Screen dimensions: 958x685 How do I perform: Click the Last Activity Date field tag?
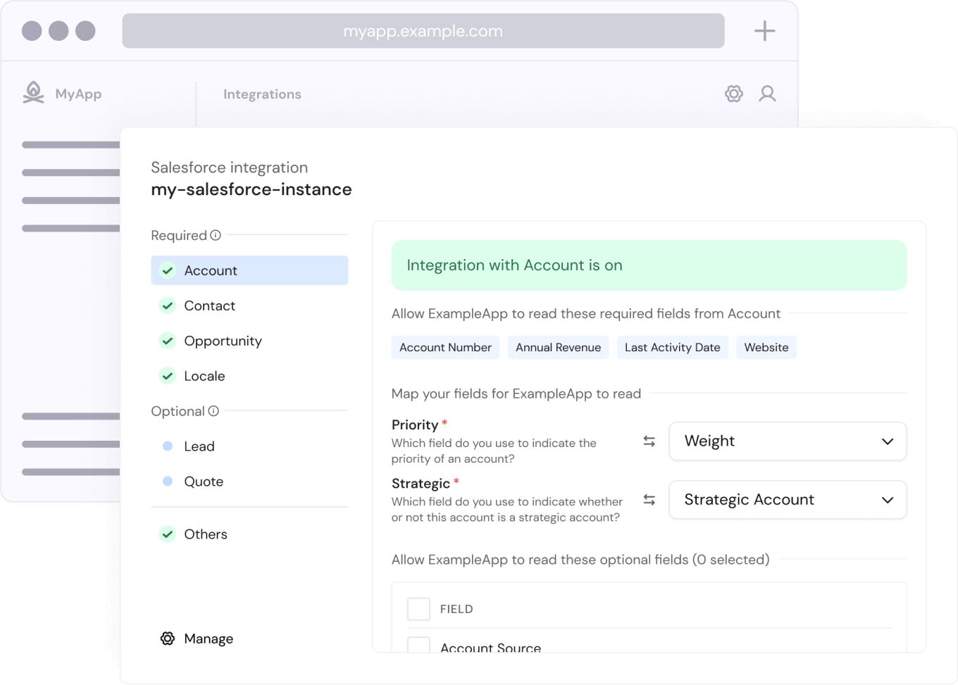point(672,348)
